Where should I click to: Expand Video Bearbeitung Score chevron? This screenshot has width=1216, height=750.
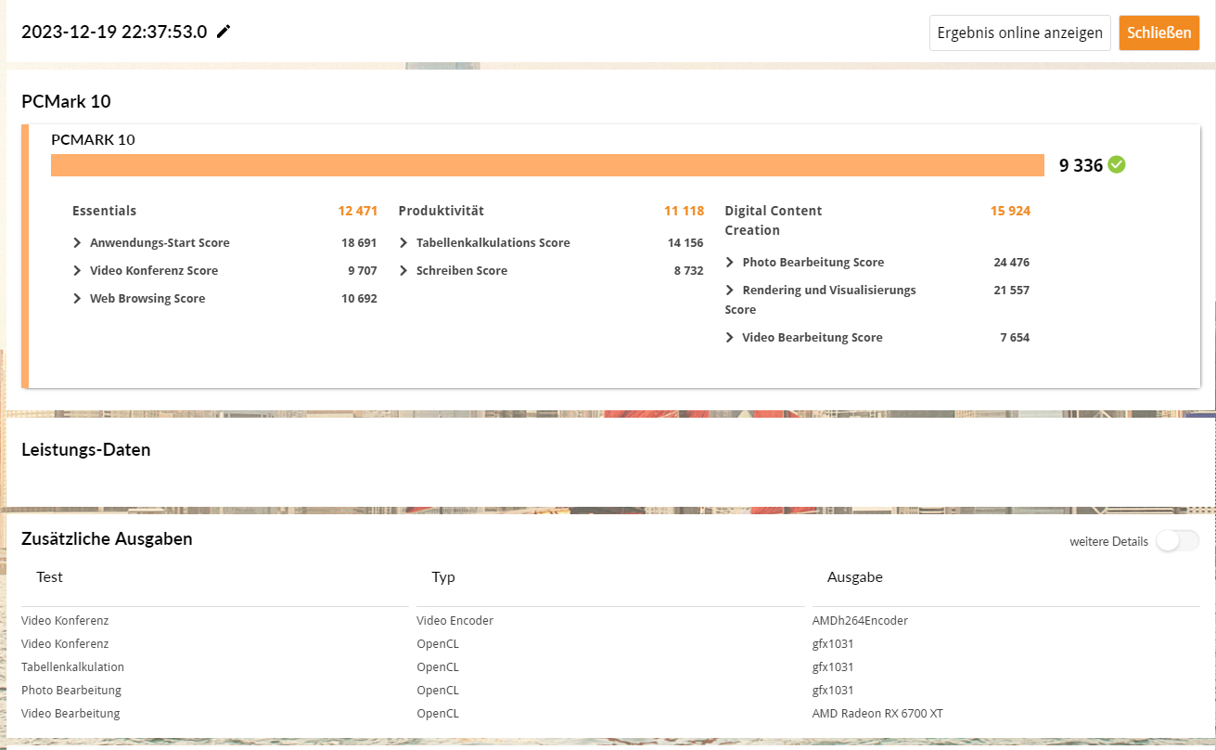pyautogui.click(x=731, y=338)
